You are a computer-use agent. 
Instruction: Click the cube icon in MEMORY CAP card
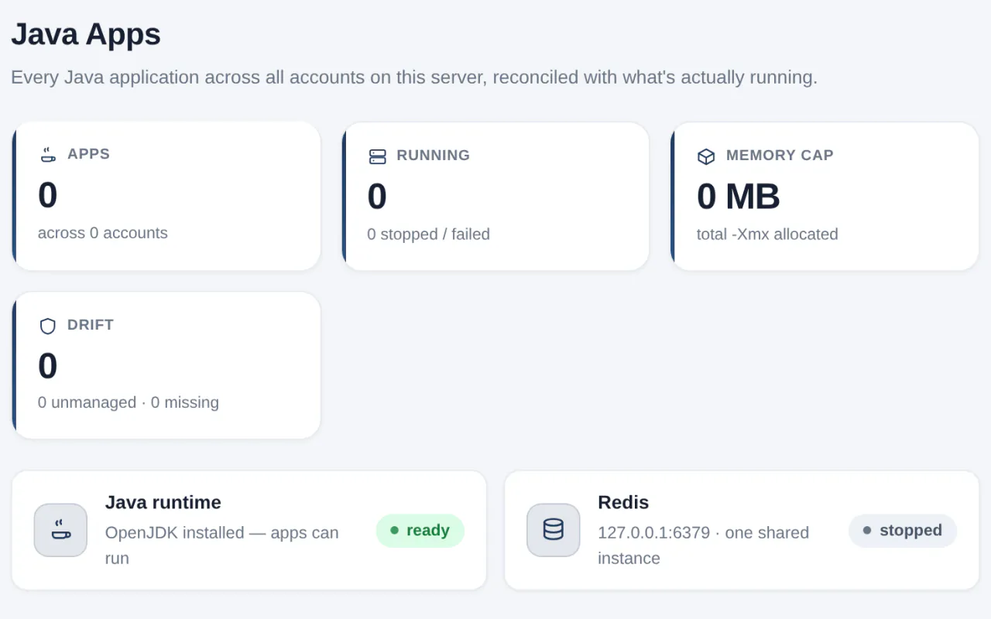click(706, 156)
